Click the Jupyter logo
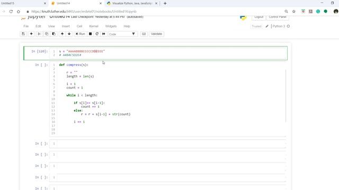This screenshot has width=339, height=190. [x=33, y=17]
